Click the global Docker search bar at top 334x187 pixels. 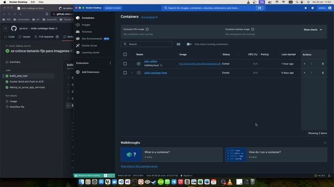213,8
